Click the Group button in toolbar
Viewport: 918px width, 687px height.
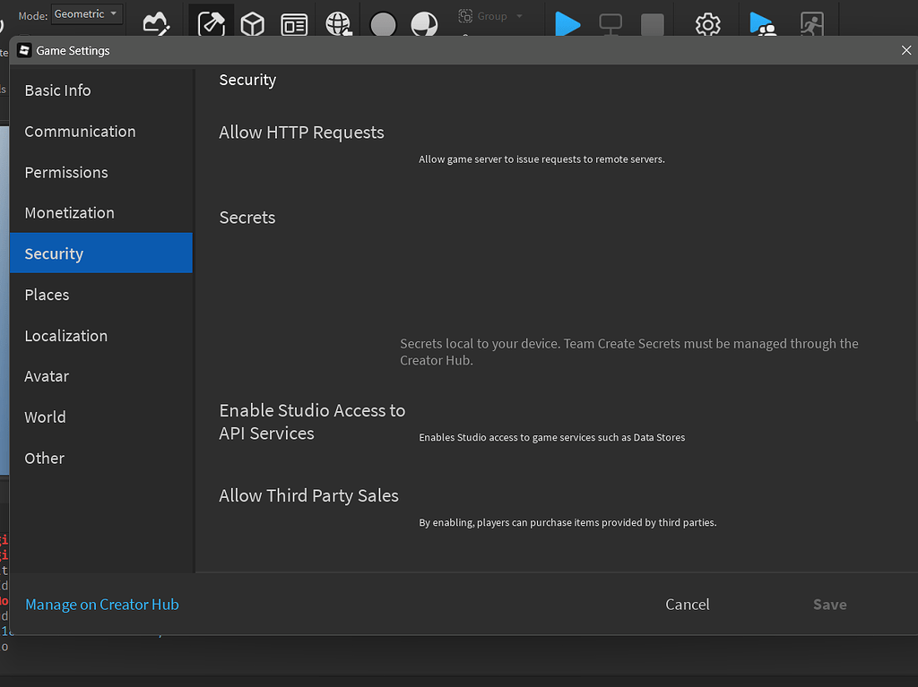click(x=483, y=16)
